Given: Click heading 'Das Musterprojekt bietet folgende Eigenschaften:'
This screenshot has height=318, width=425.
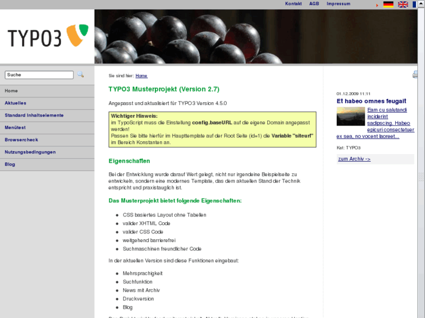Looking at the screenshot, I should pos(175,201).
